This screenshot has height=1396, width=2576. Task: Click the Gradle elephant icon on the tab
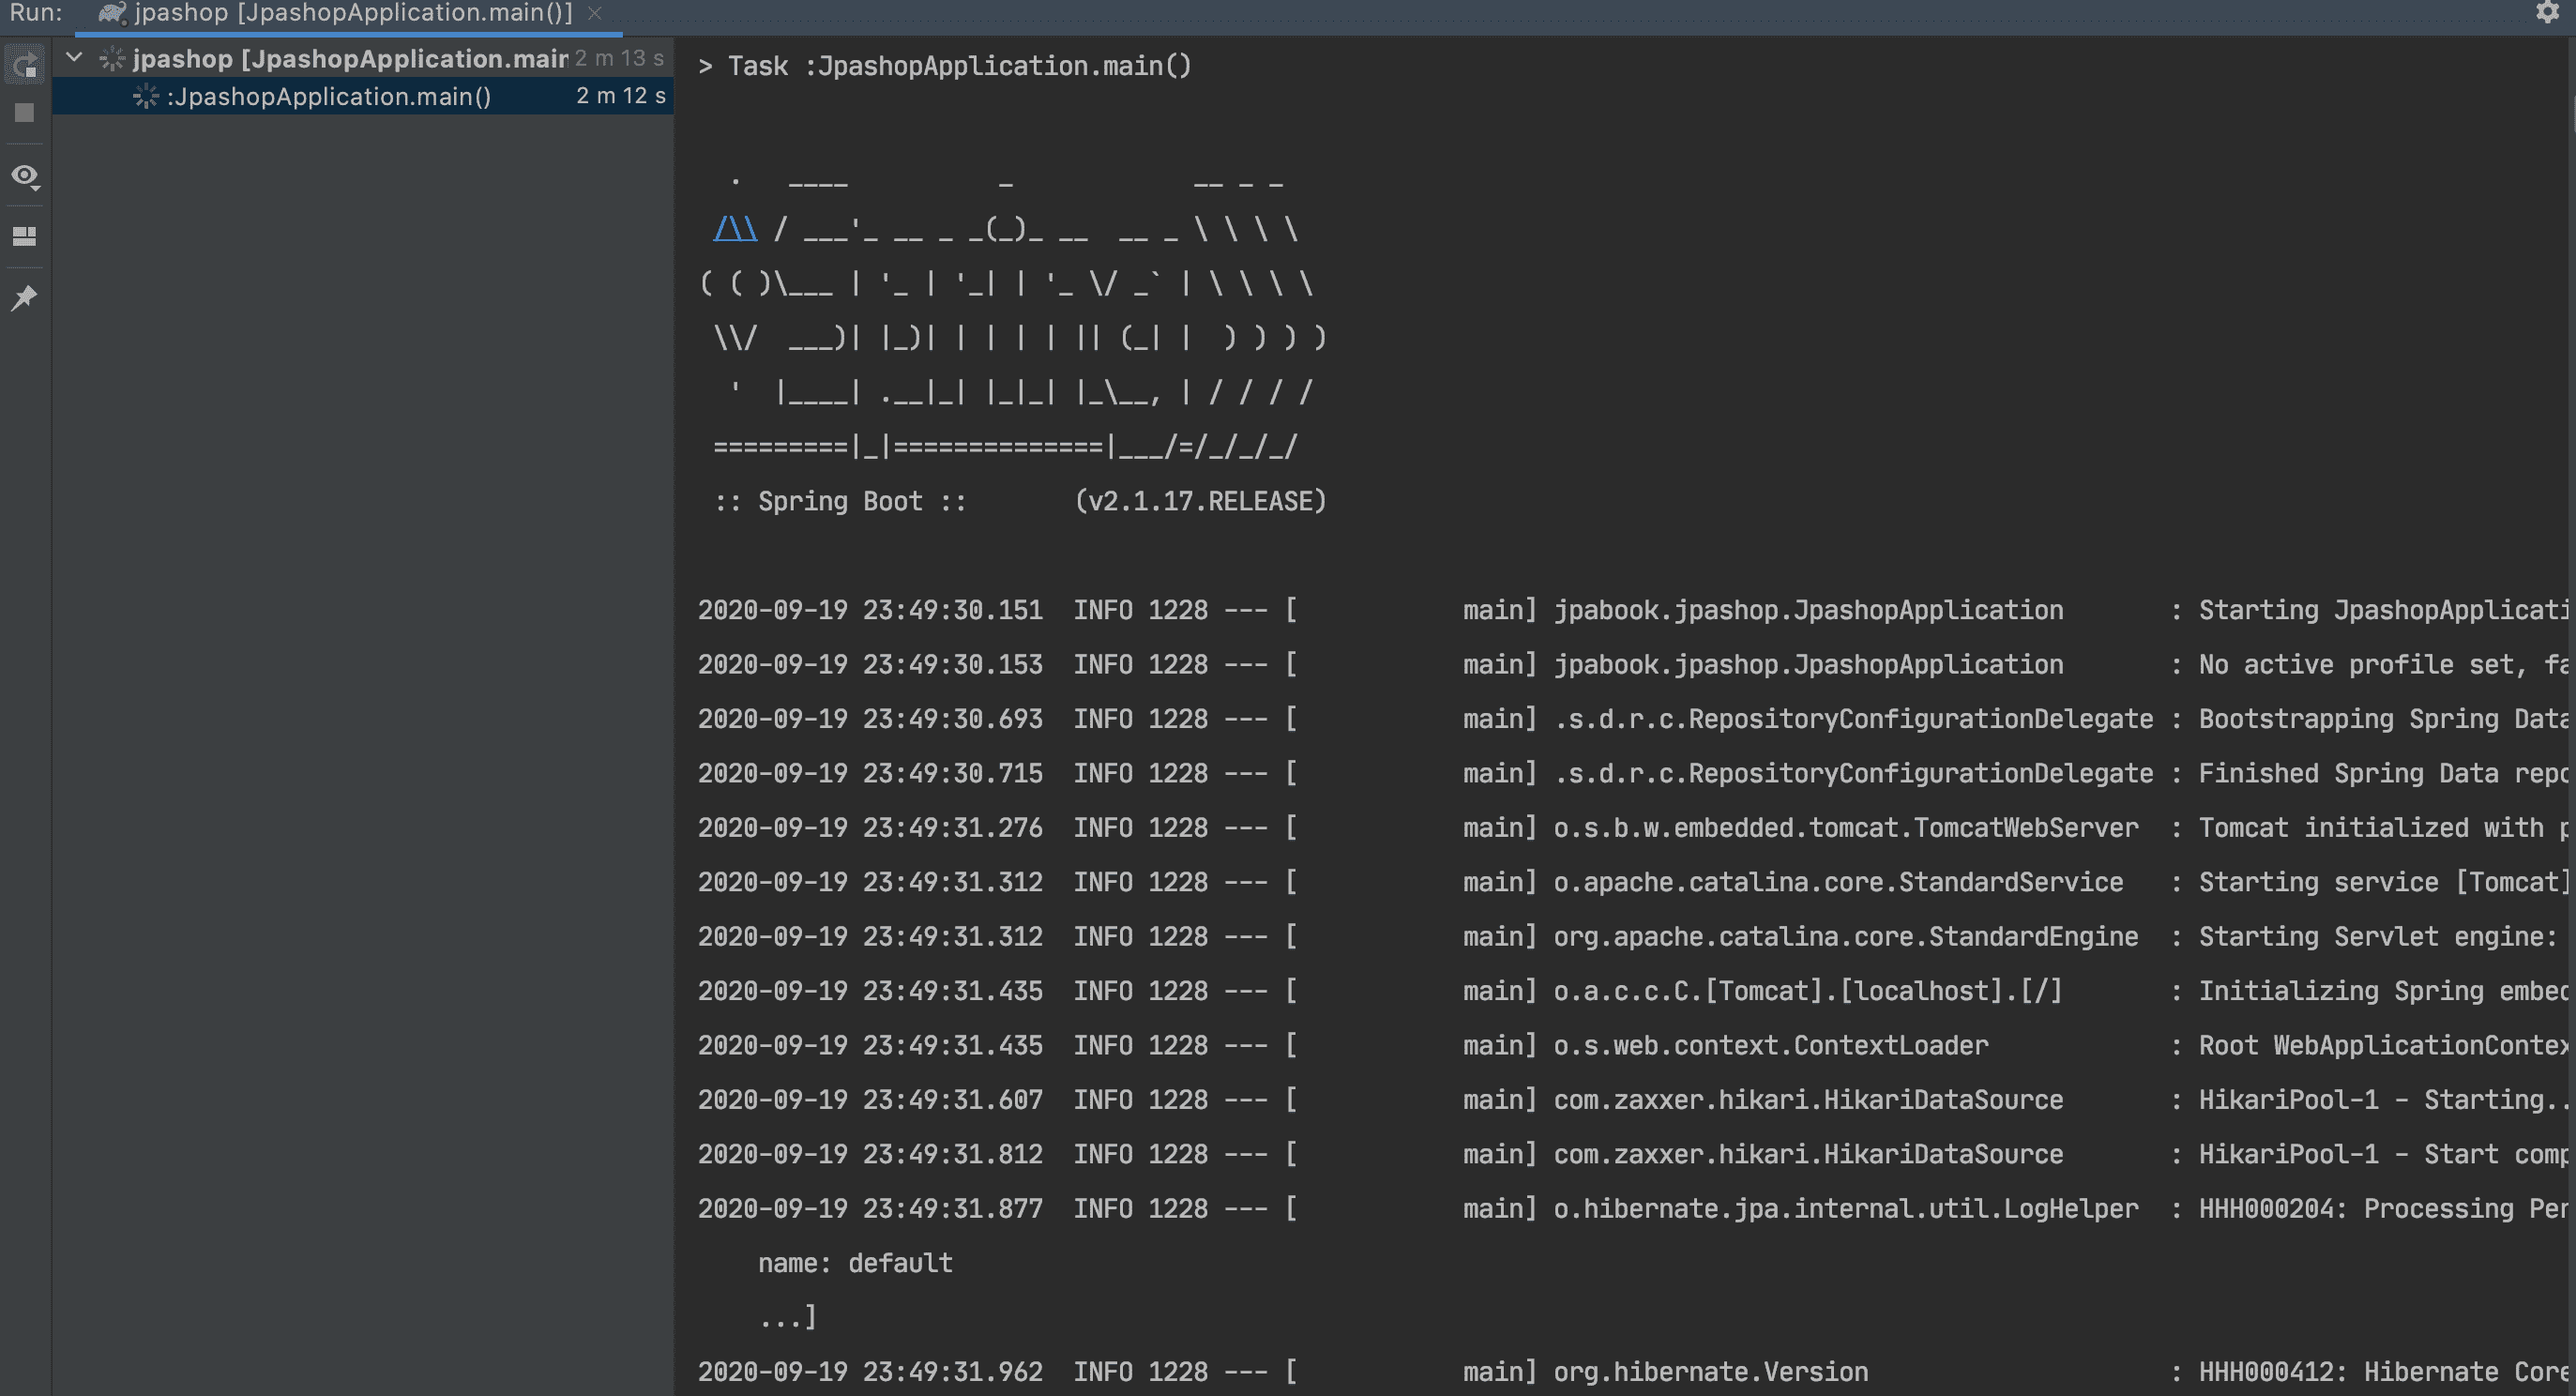[x=111, y=13]
